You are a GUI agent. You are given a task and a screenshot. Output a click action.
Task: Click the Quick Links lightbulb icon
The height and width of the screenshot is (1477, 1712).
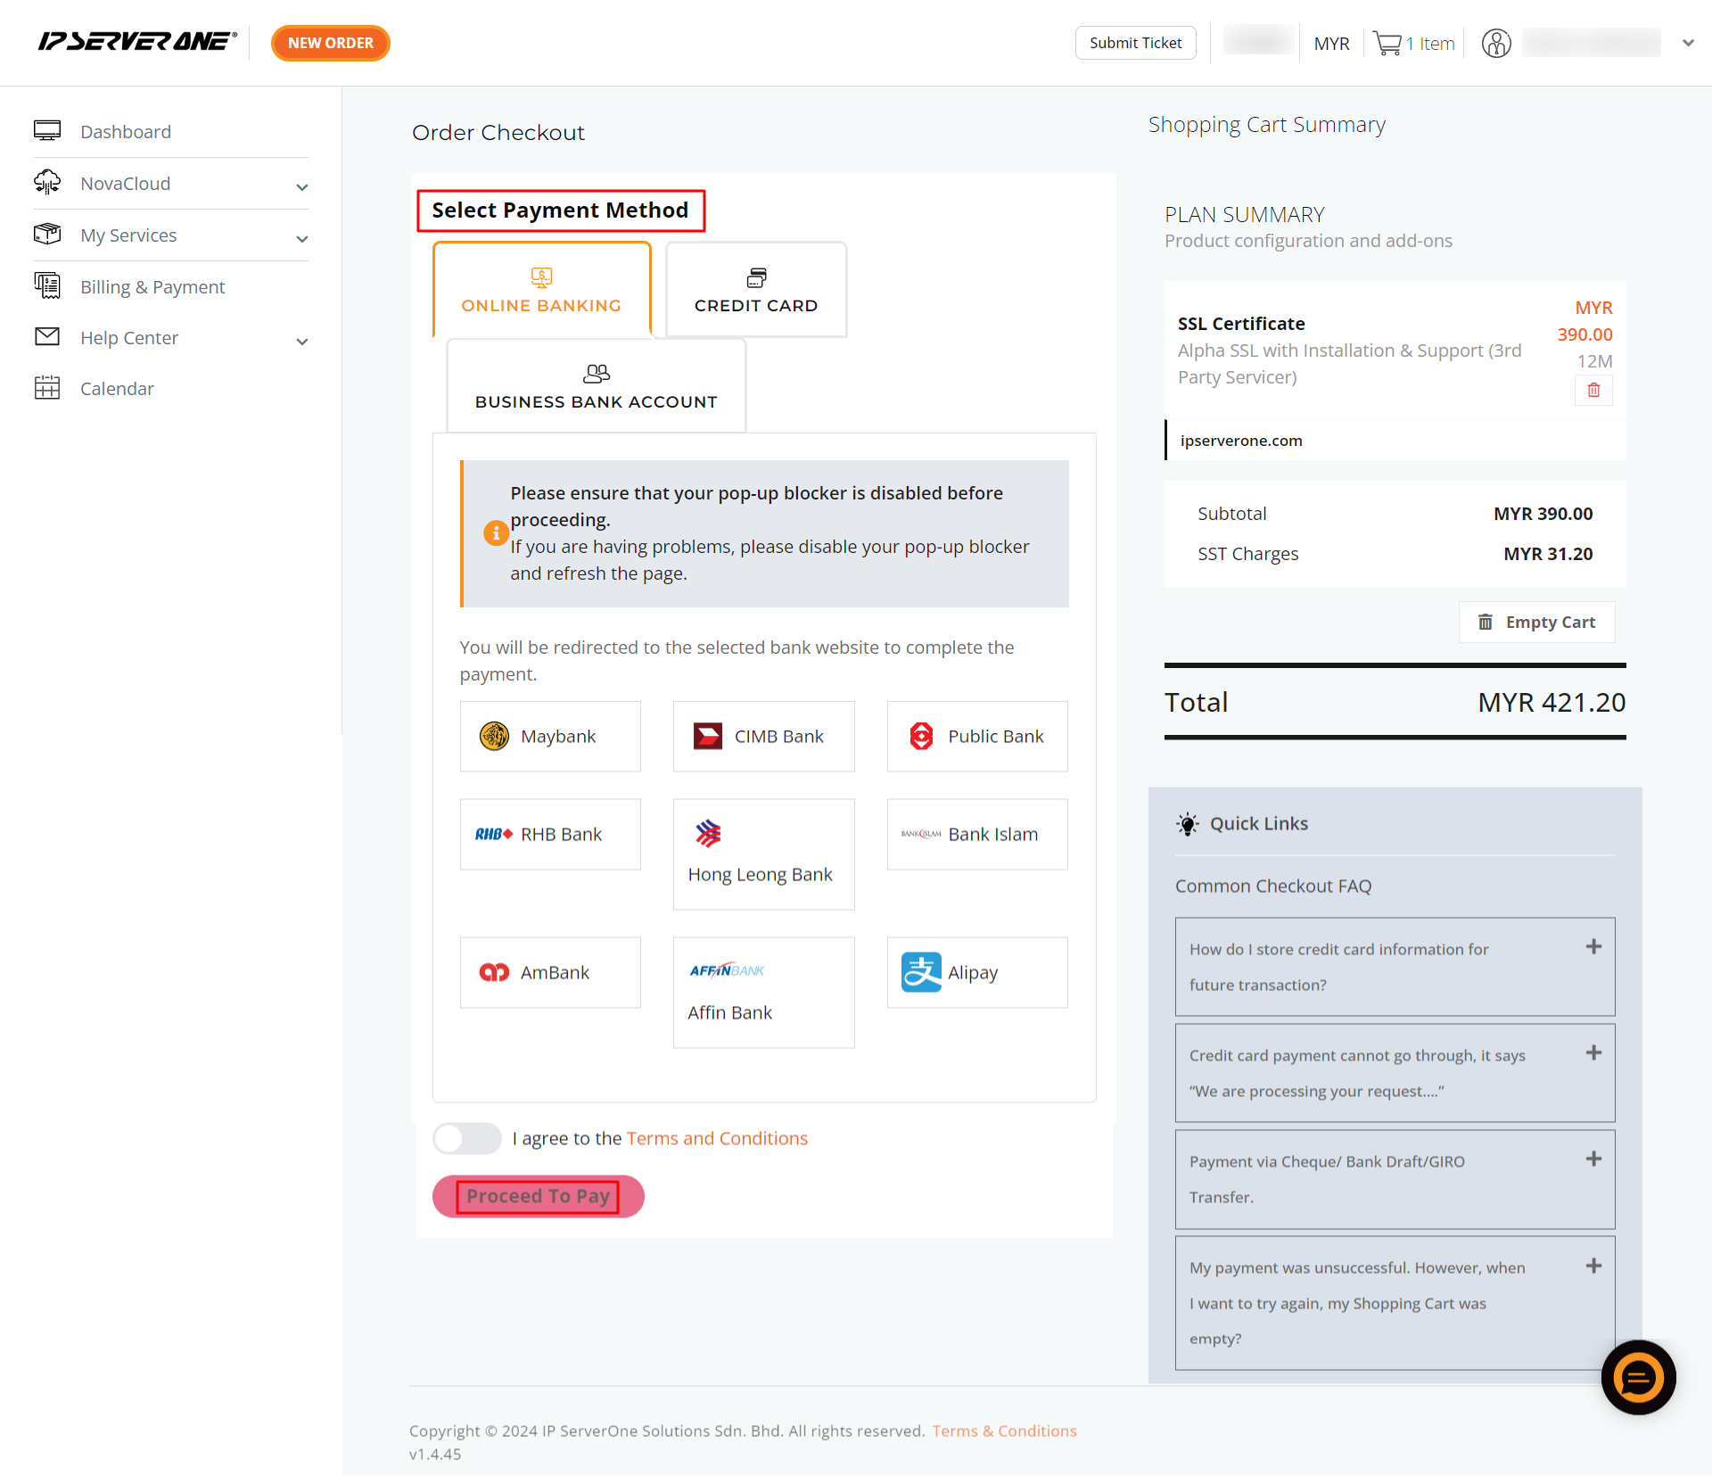(1188, 824)
